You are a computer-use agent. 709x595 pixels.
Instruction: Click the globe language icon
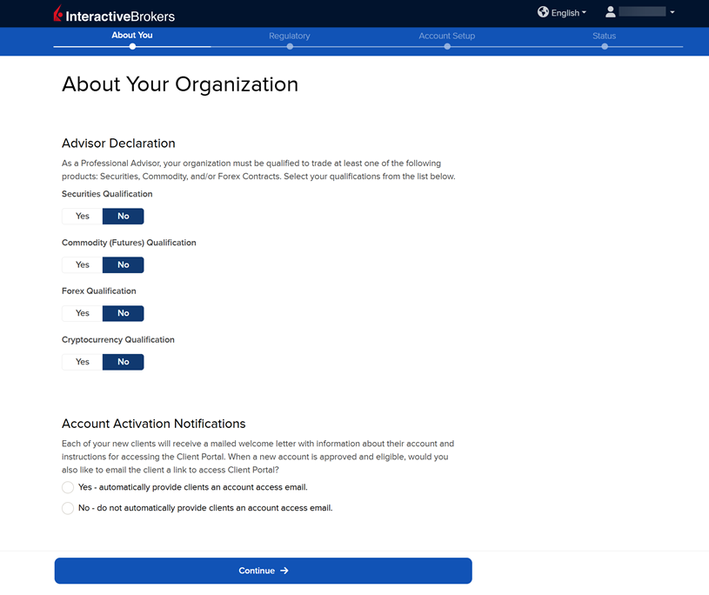point(543,12)
